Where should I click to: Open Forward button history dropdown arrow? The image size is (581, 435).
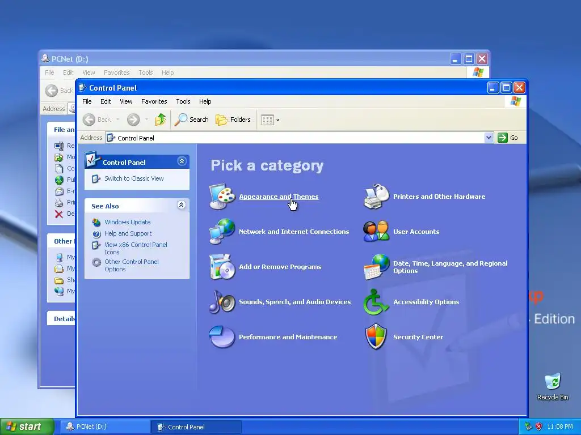147,120
